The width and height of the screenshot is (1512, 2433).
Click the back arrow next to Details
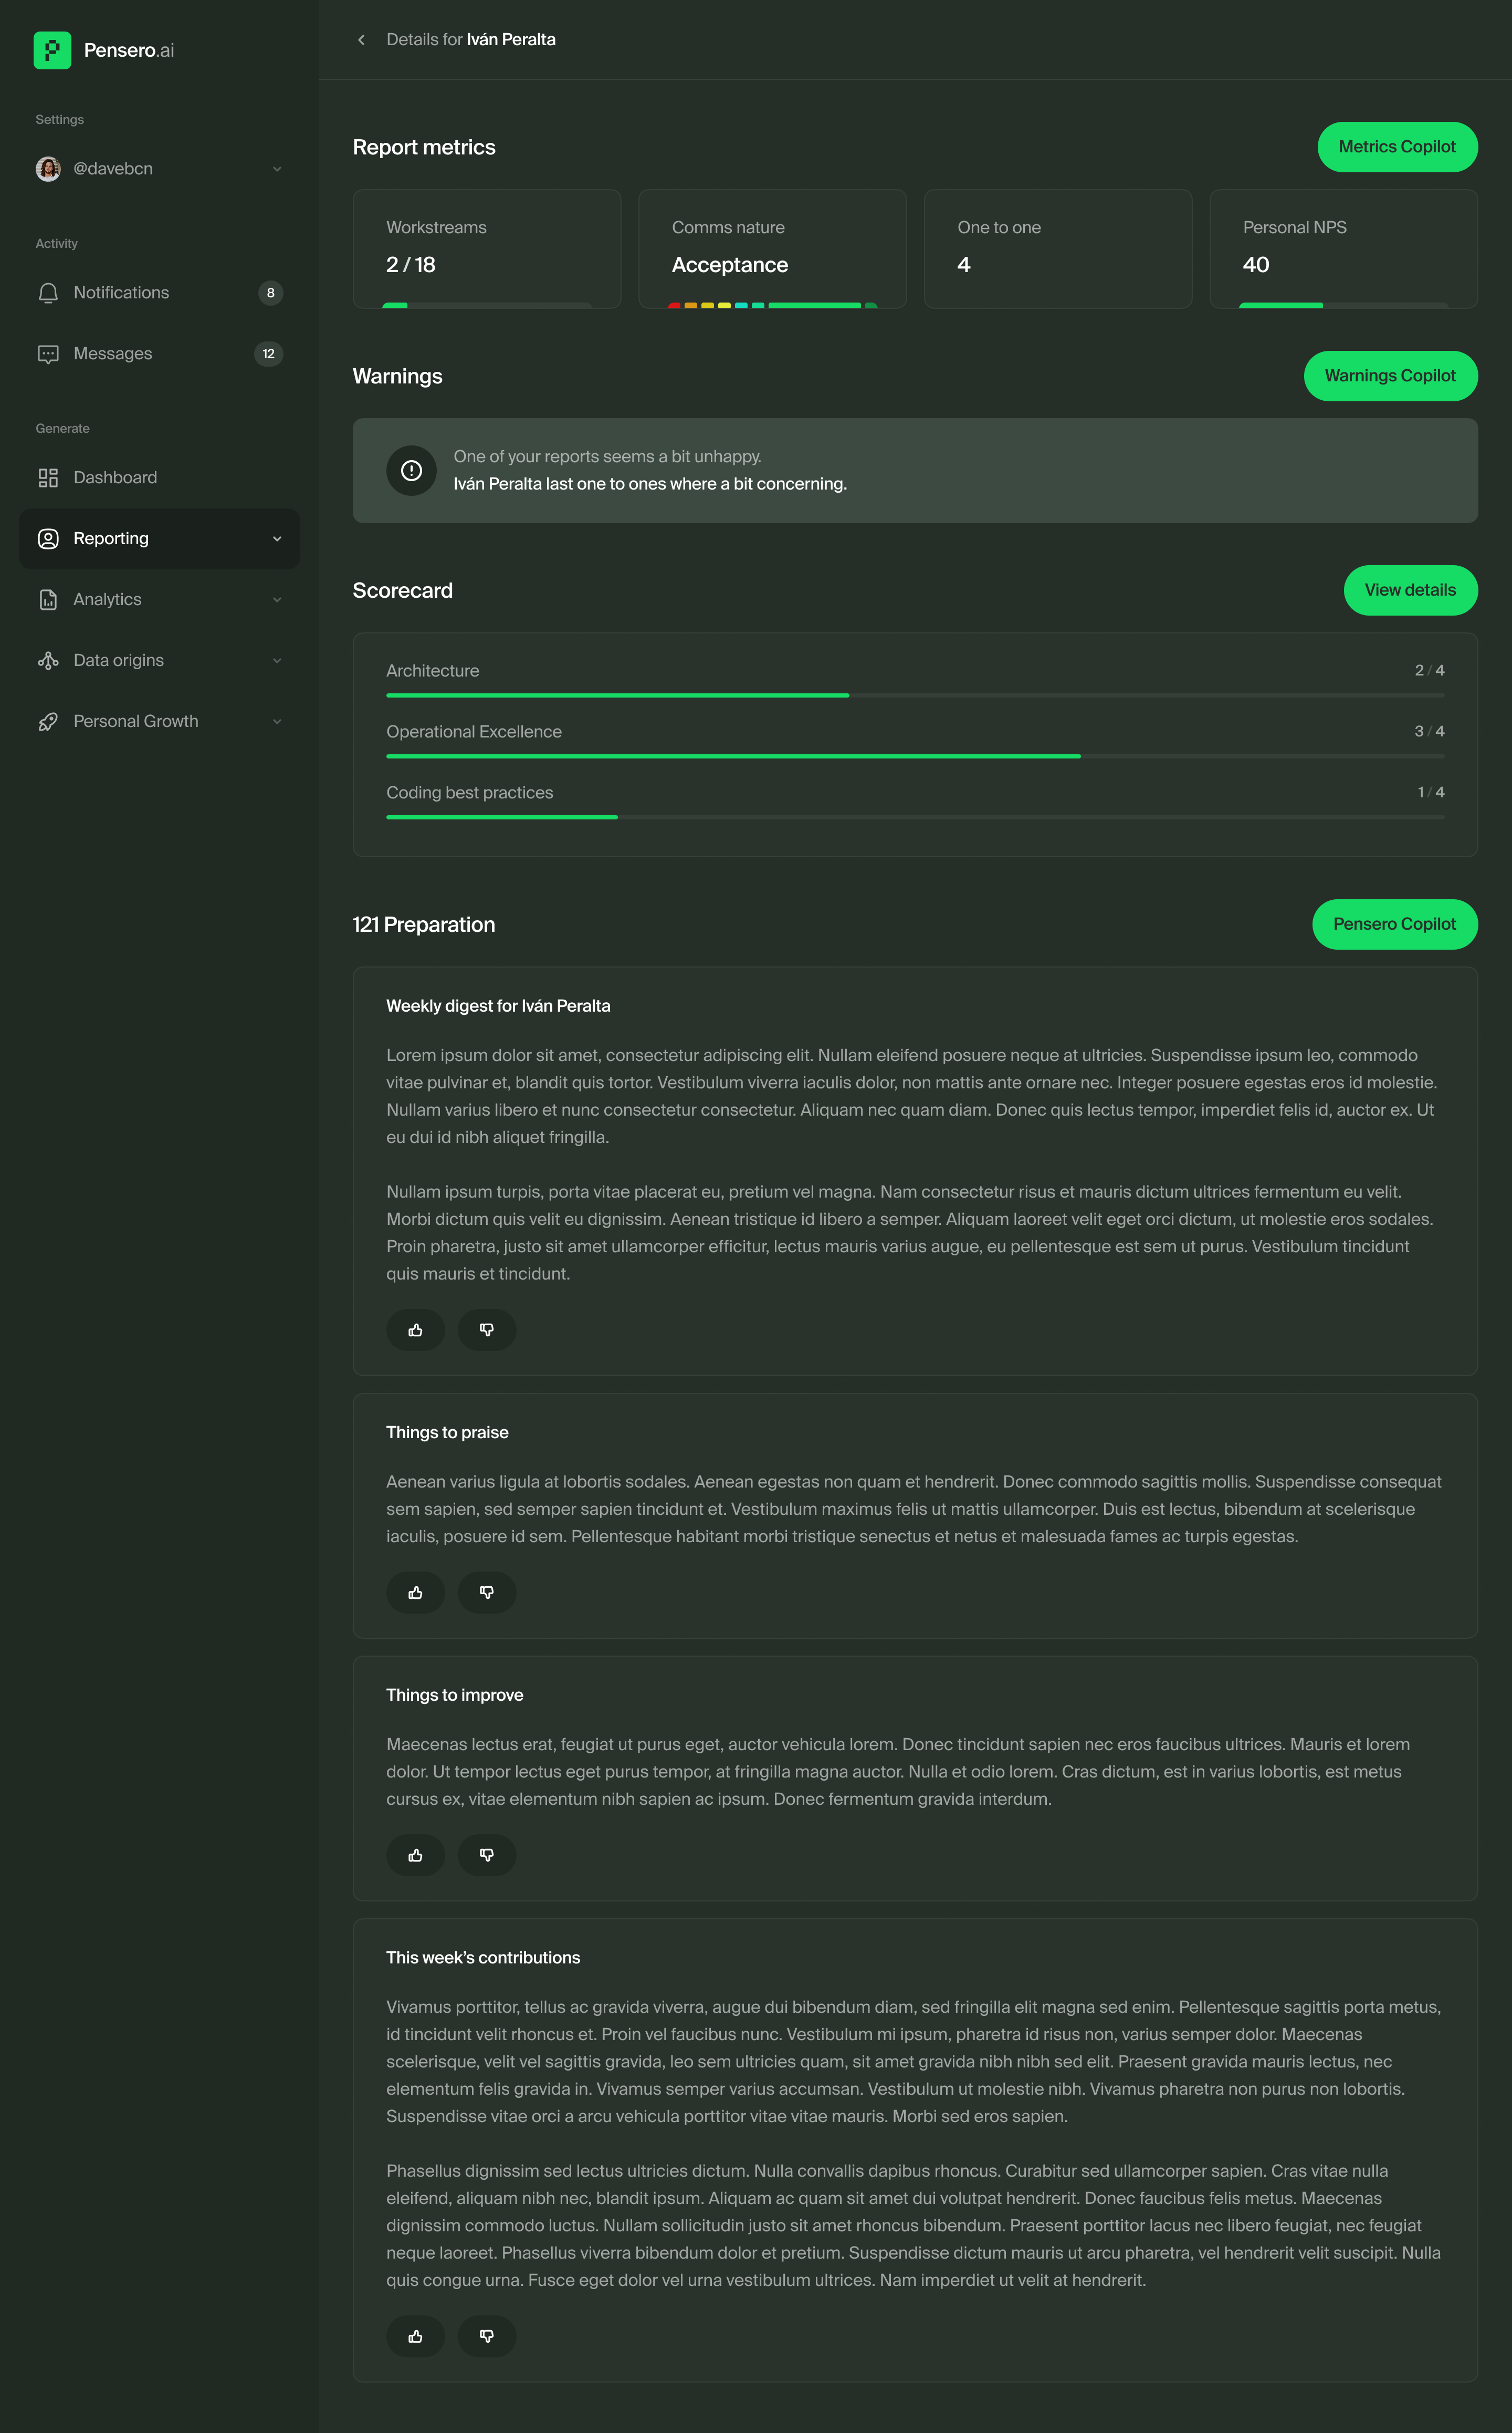click(x=361, y=40)
